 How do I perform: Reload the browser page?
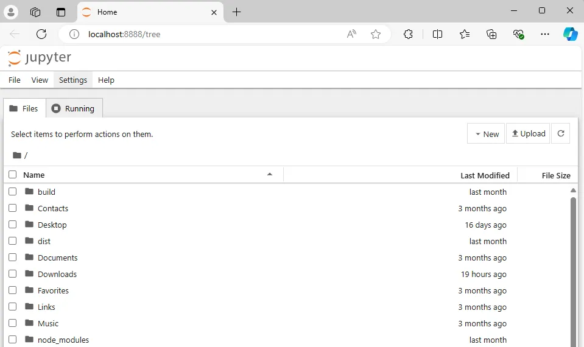41,34
